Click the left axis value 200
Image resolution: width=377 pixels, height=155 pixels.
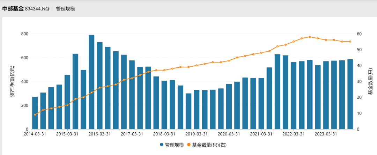pyautogui.click(x=25, y=105)
